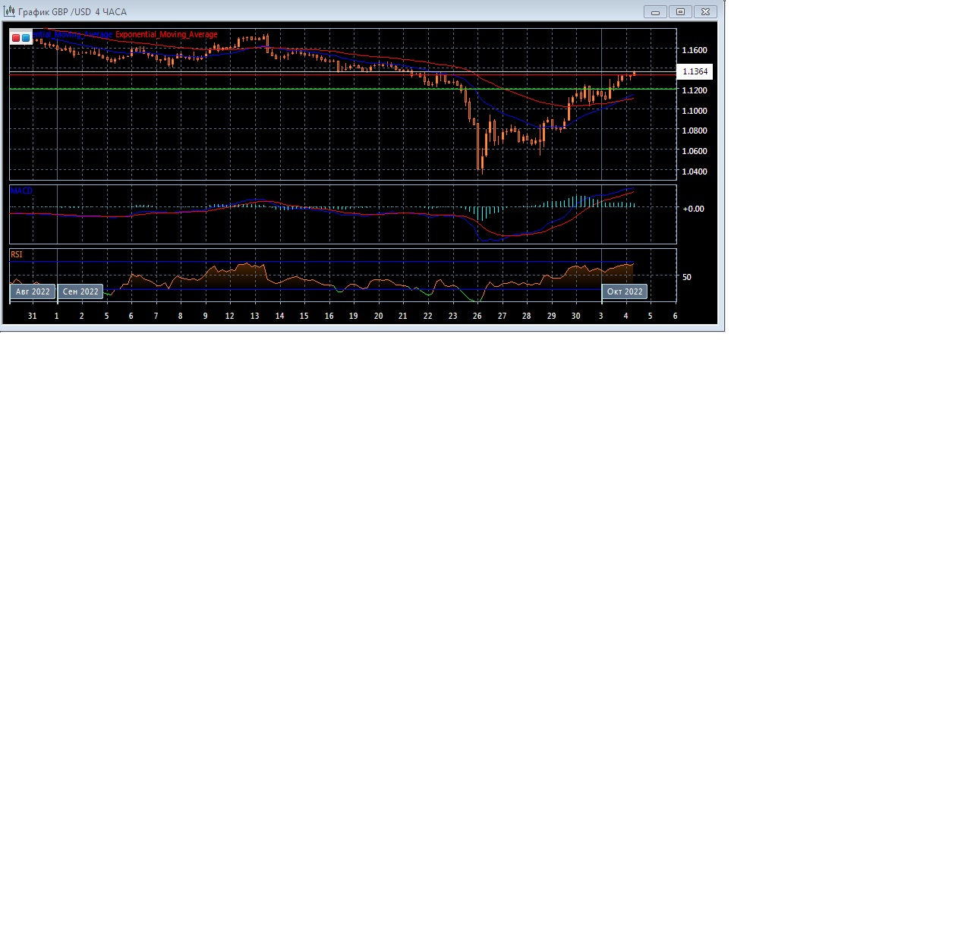Click the Авг 2022 month marker

click(33, 291)
